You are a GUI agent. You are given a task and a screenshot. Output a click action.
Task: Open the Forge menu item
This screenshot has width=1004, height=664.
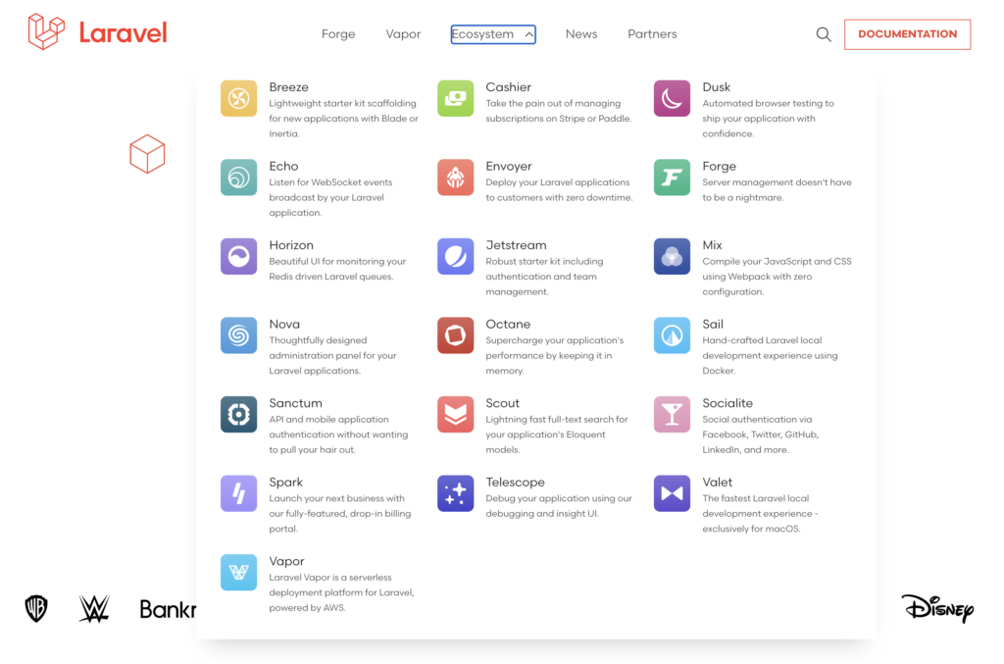(337, 33)
